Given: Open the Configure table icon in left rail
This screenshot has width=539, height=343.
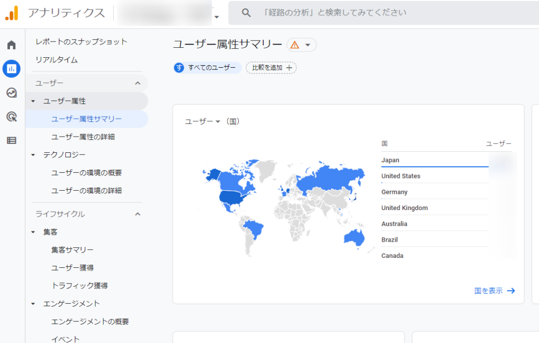Looking at the screenshot, I should [12, 140].
